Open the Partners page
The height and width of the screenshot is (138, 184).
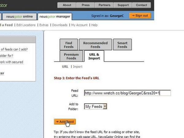coord(104,5)
